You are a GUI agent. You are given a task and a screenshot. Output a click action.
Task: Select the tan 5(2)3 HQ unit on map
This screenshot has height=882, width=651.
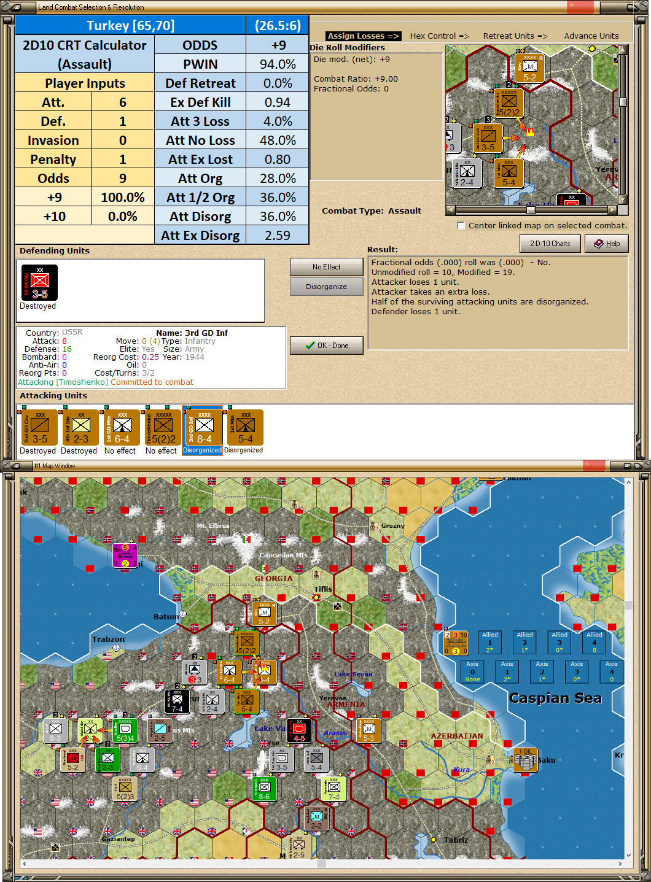125,789
